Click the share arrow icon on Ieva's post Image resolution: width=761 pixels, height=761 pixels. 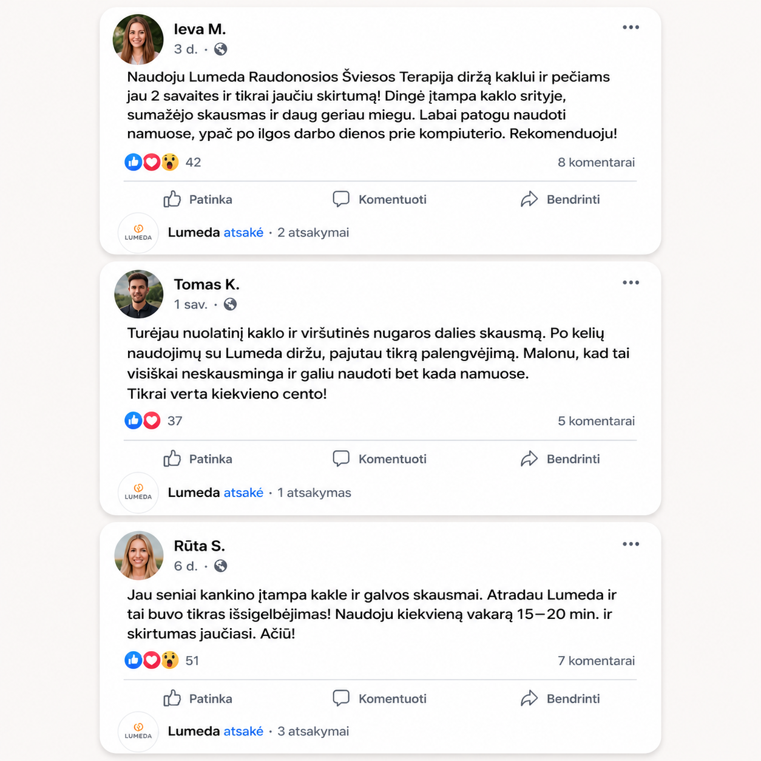point(529,199)
